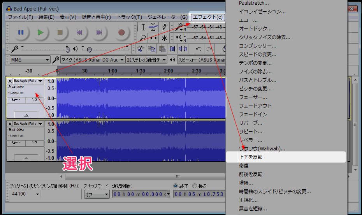Skip to end of the track
Image resolution: width=362 pixels, height=215 pixels.
[x=99, y=33]
